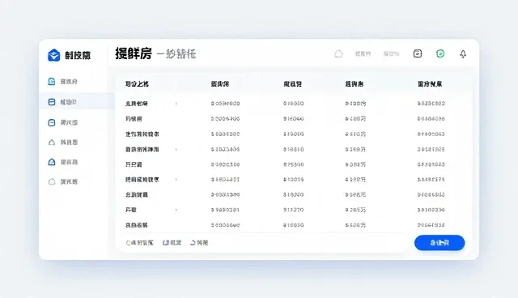Sort by the second table column header

coord(220,84)
